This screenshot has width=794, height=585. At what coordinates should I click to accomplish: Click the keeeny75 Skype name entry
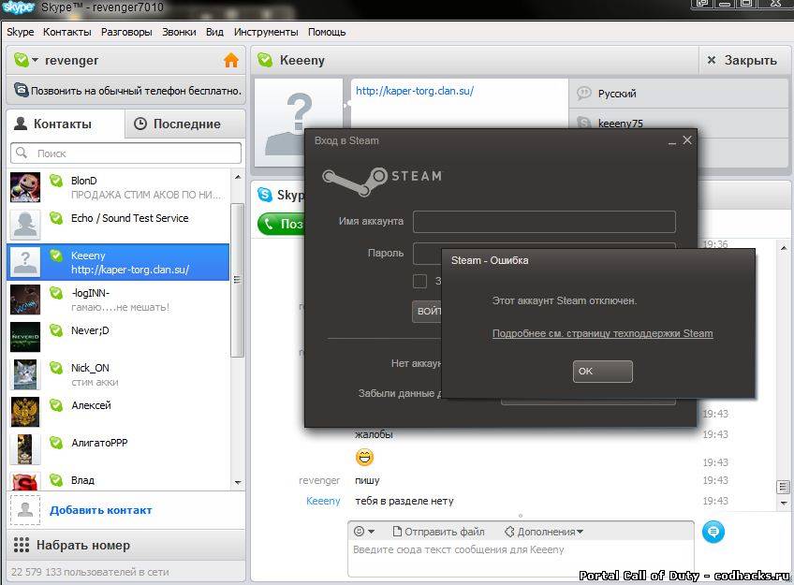[x=679, y=123]
